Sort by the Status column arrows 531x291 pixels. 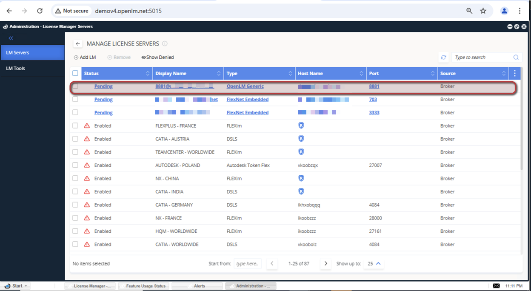[148, 74]
